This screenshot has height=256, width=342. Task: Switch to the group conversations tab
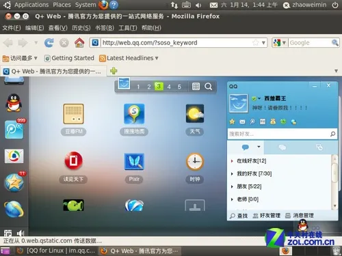(282, 147)
